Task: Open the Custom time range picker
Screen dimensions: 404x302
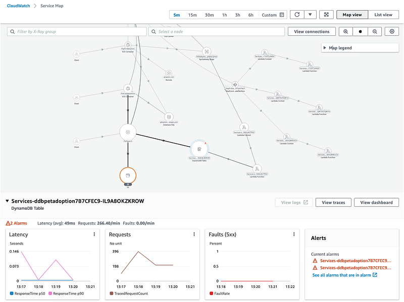Action: click(x=273, y=15)
